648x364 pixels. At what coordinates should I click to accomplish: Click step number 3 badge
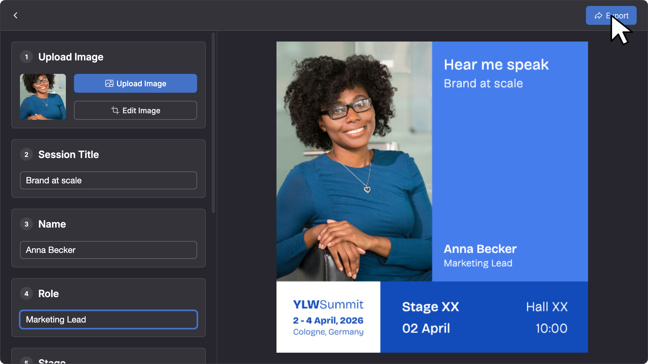(26, 224)
